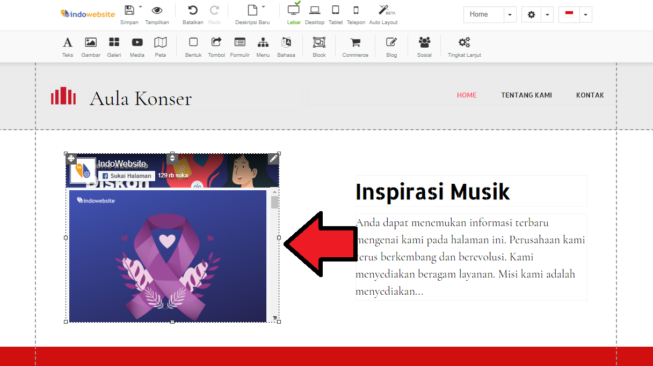Open TENTANG KAMI menu item
This screenshot has height=366, width=653.
click(526, 95)
